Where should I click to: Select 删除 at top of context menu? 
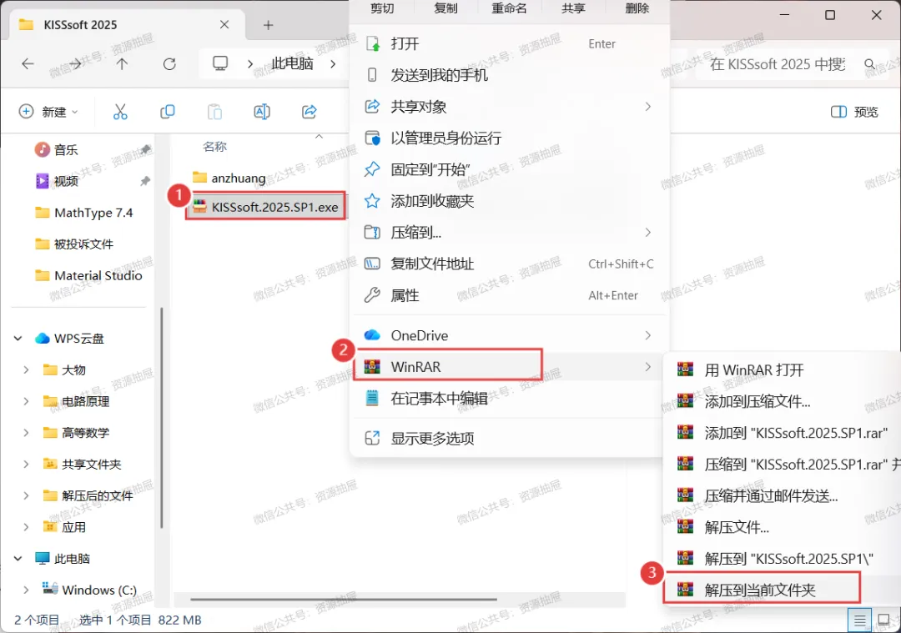(x=637, y=8)
